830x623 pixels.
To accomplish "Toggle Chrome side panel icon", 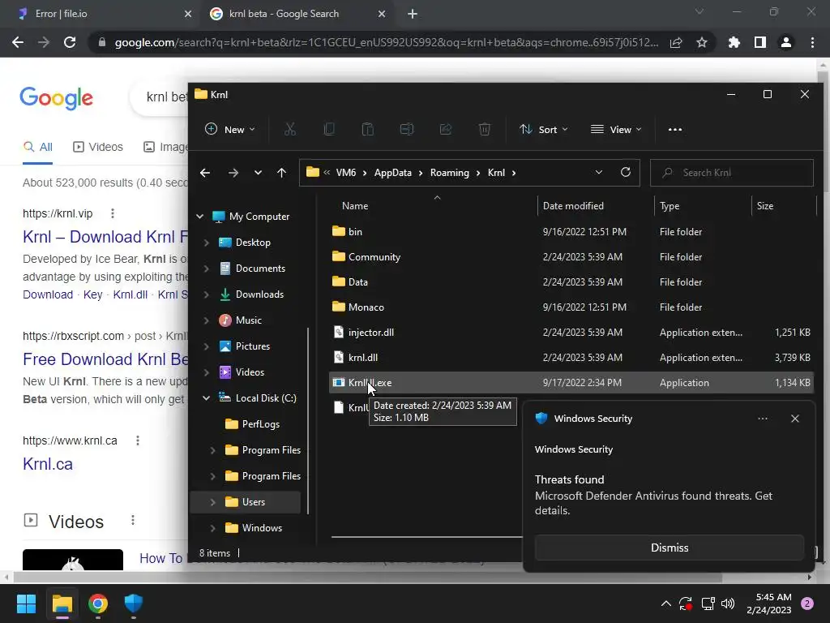I will (760, 42).
